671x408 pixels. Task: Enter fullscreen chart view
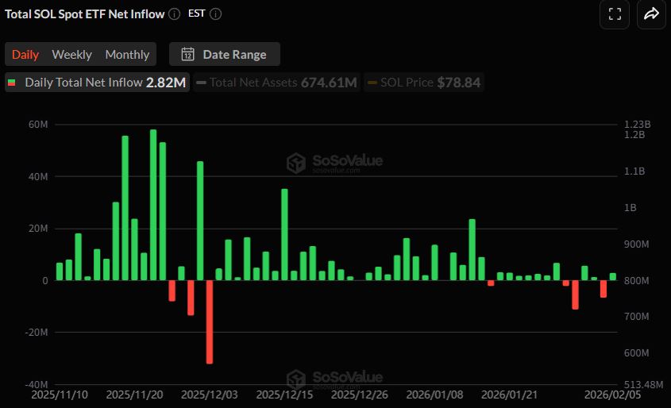coord(614,13)
